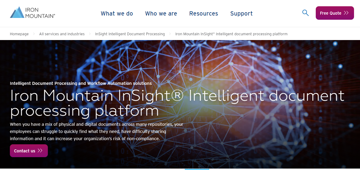360x170 pixels.
Task: Open the Resources menu
Action: (204, 13)
